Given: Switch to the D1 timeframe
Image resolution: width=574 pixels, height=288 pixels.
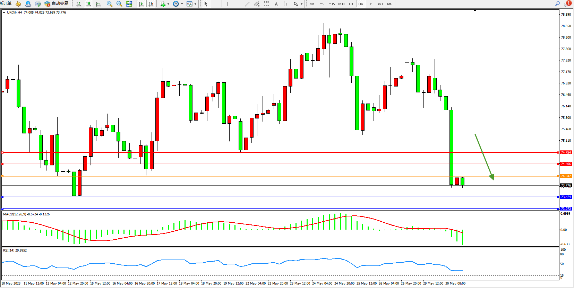Looking at the screenshot, I should (x=370, y=4).
